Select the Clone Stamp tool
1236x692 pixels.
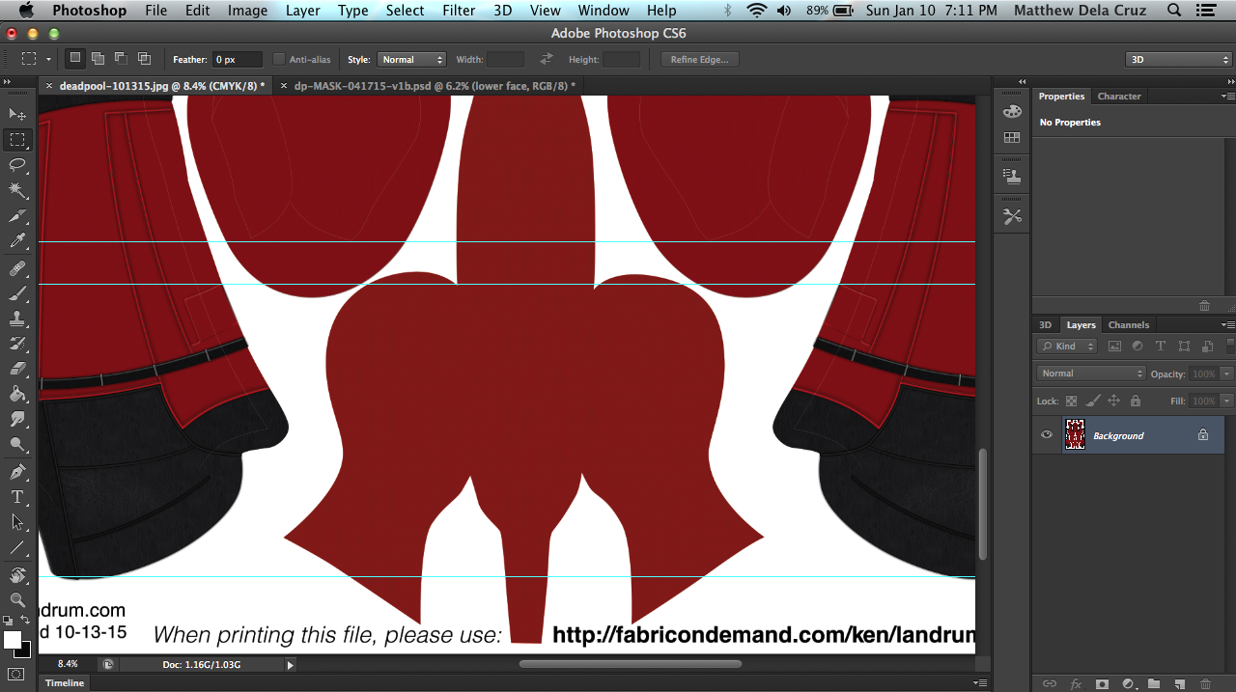[17, 318]
